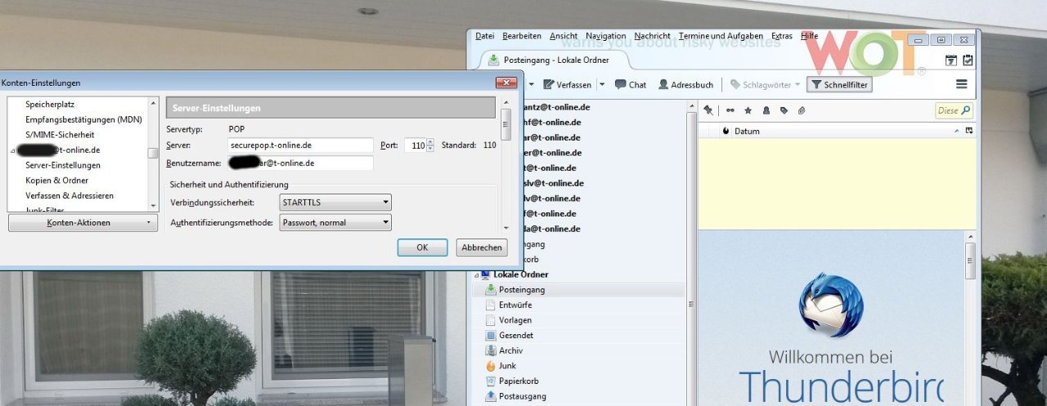The height and width of the screenshot is (406, 1047).
Task: Toggle the Schnellfilter quick filter button
Action: coord(839,84)
